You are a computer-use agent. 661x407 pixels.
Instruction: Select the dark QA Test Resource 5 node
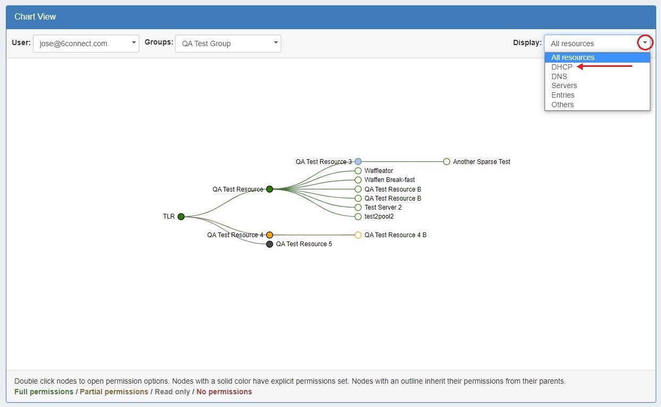click(270, 244)
